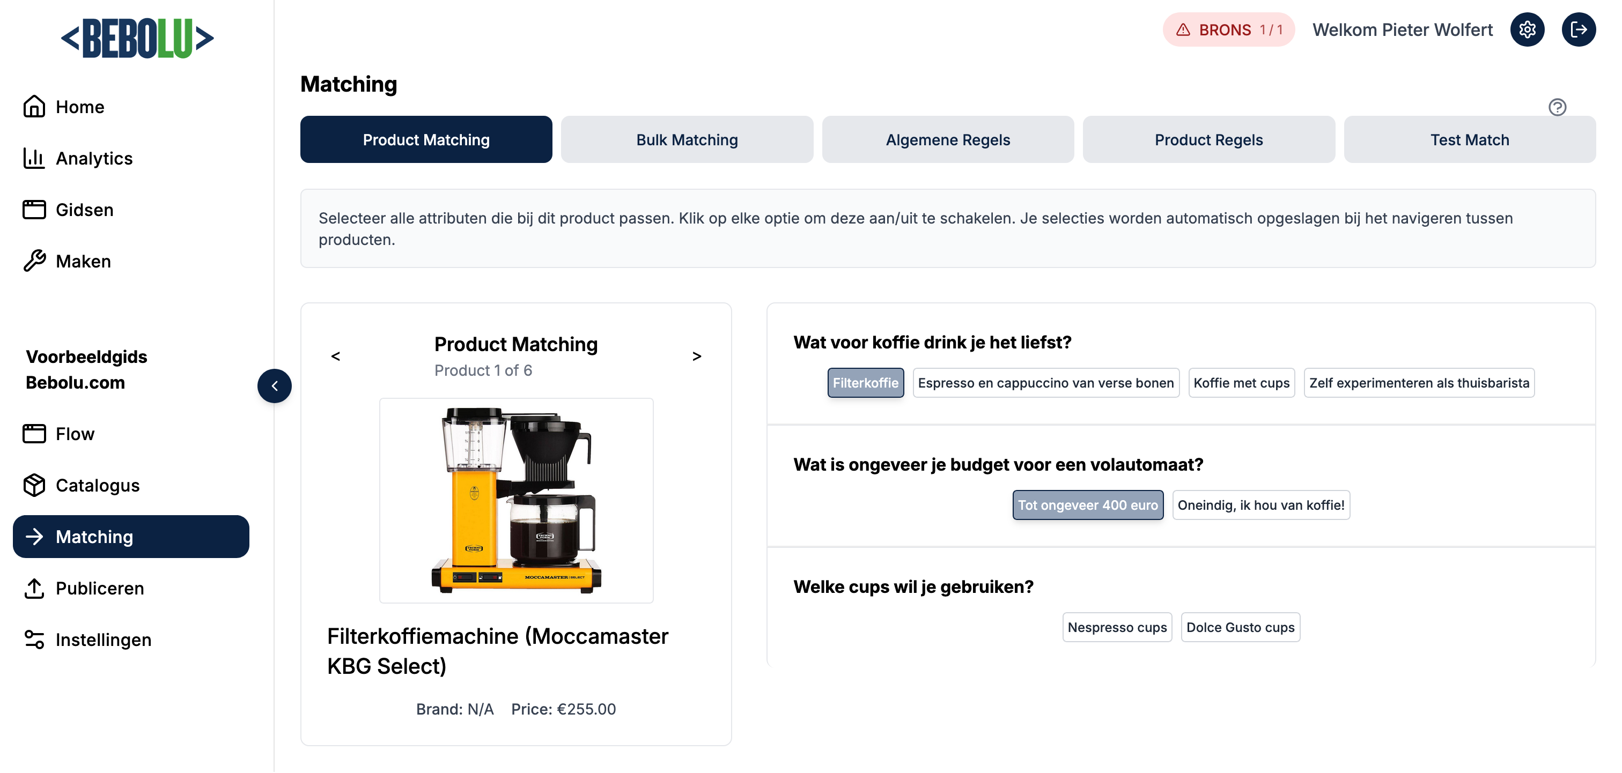This screenshot has width=1622, height=773.
Task: Open Instellingen in the sidebar
Action: coord(104,640)
